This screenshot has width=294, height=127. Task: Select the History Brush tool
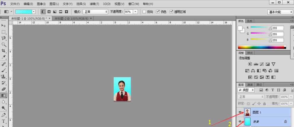(x=4, y=83)
